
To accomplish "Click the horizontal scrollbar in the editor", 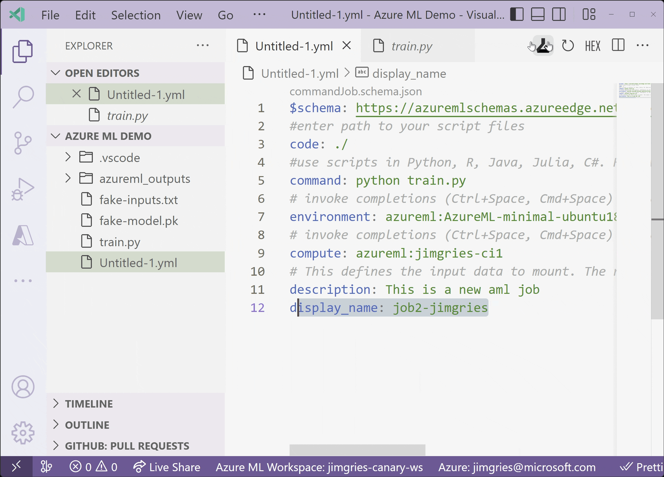I will point(357,450).
